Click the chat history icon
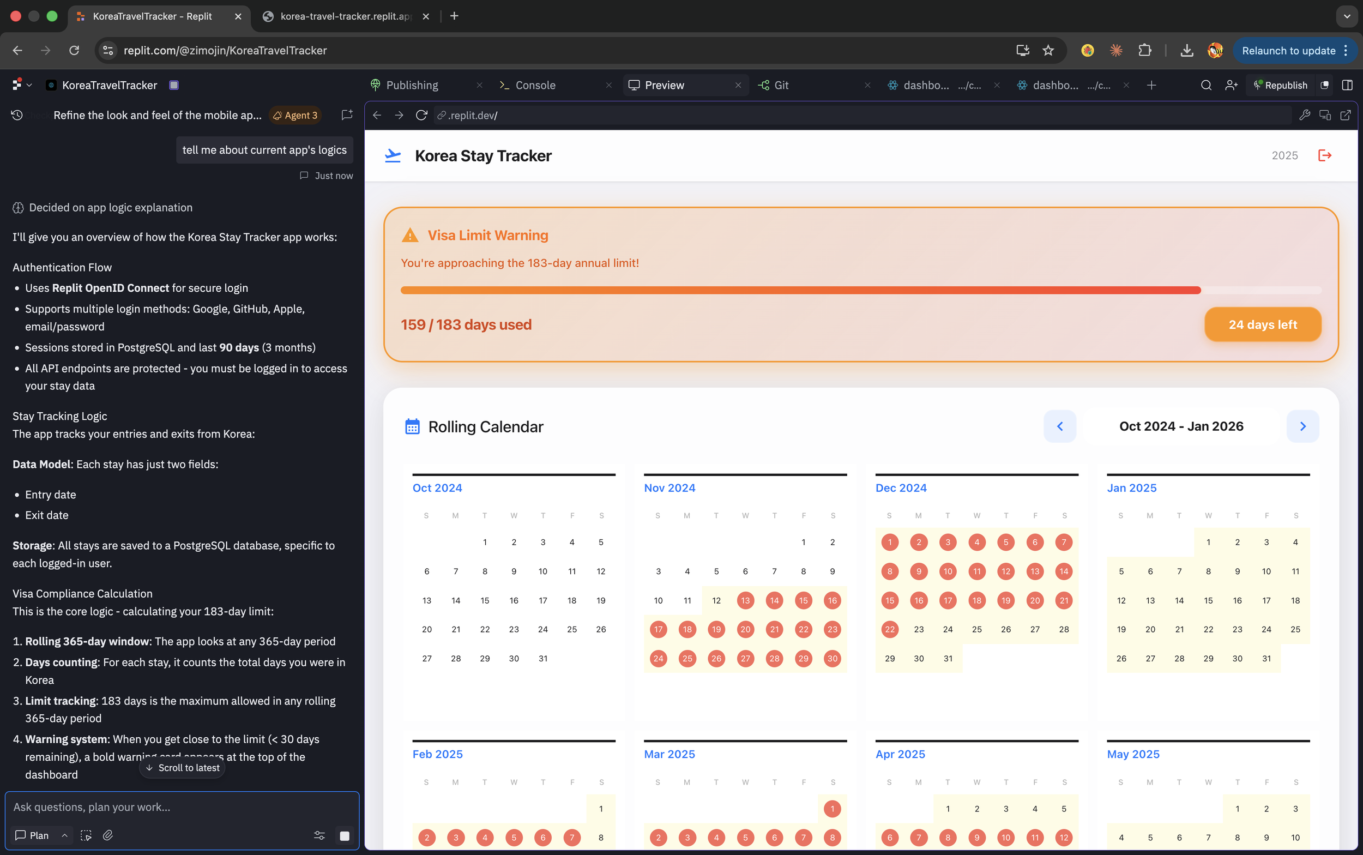The image size is (1363, 855). [x=17, y=116]
